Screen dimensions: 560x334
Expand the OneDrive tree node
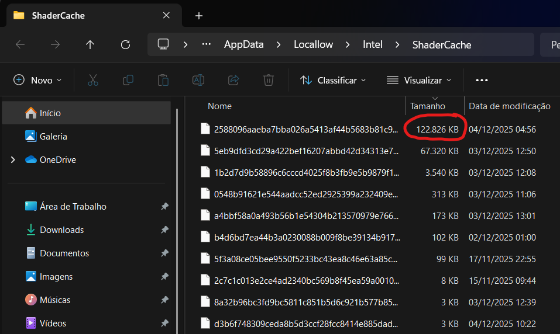coord(13,160)
